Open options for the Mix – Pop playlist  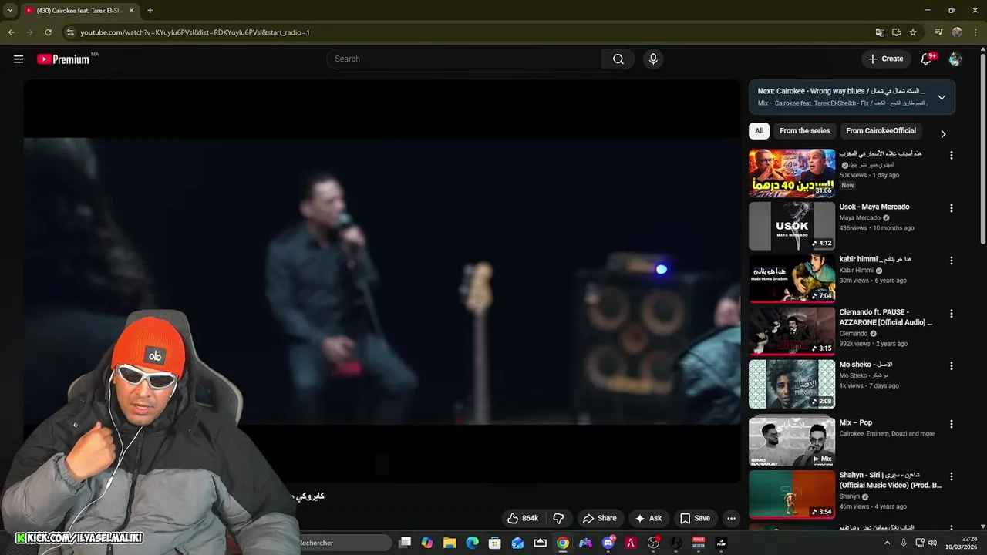tap(951, 424)
